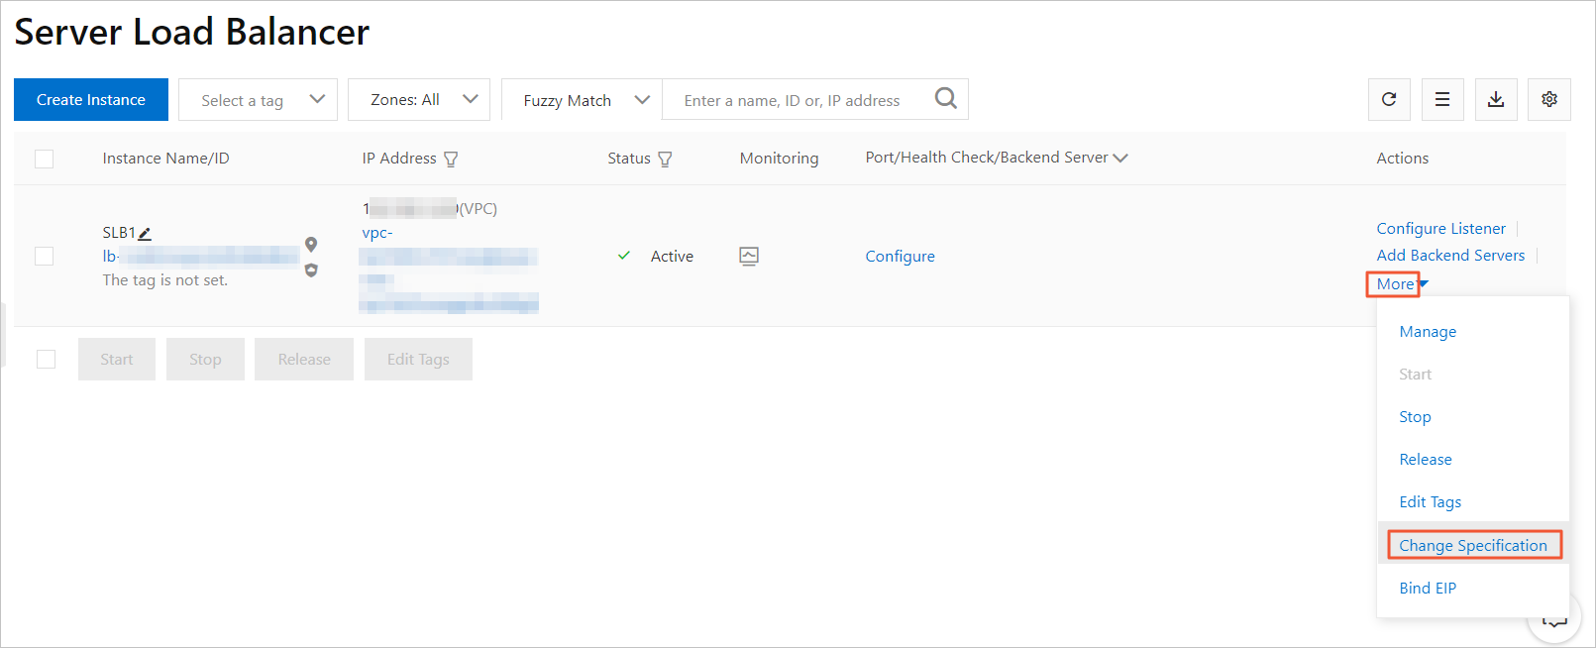Click the download export icon
Viewport: 1596px width, 648px height.
point(1496,99)
